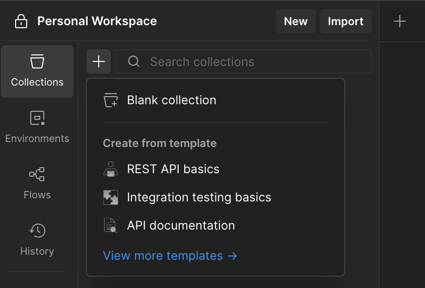Follow the View more templates link
425x288 pixels.
170,256
